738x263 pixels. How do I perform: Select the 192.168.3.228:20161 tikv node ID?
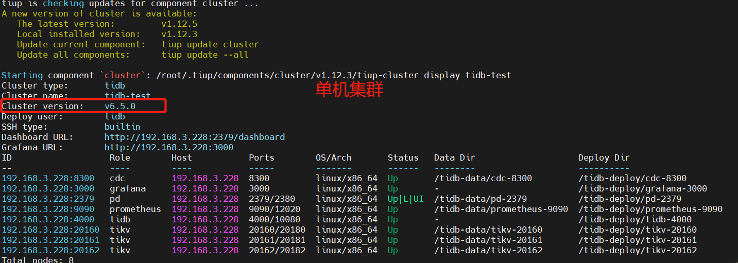click(50, 240)
